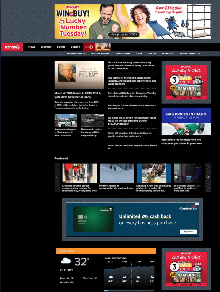Click the 12 PM forecast icon
Viewport: 220px width, 292px height.
(138, 277)
